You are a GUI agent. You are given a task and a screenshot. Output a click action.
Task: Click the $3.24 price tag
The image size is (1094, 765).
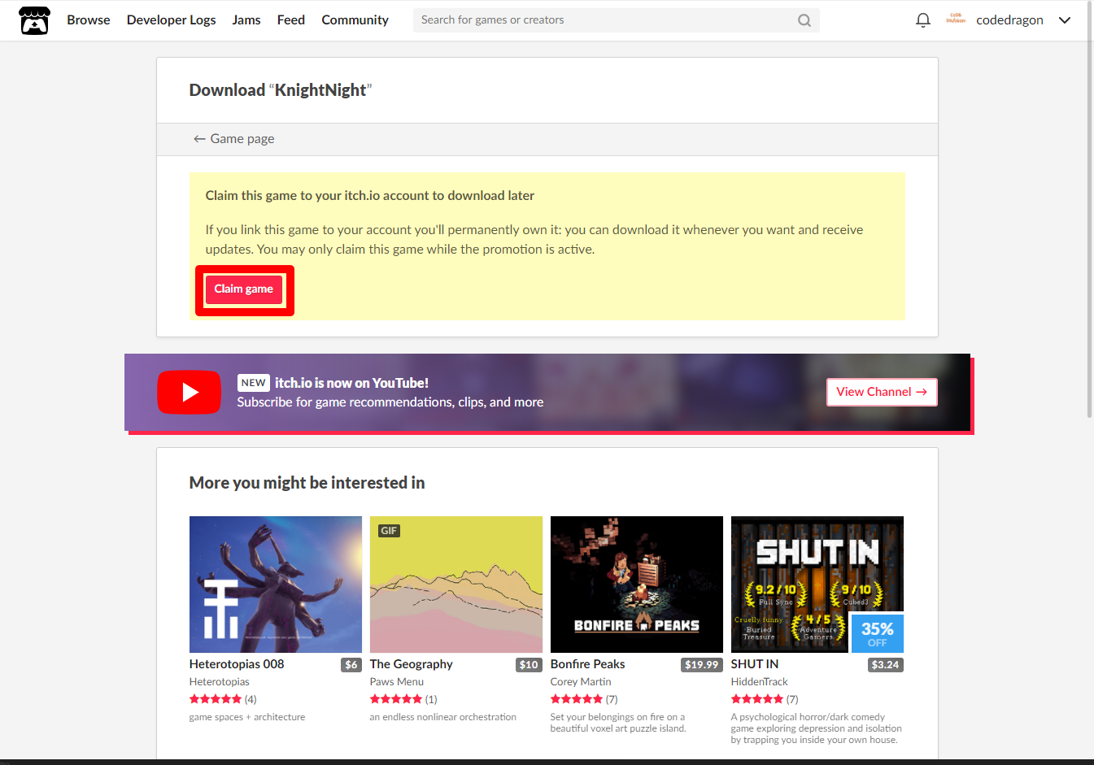(886, 665)
